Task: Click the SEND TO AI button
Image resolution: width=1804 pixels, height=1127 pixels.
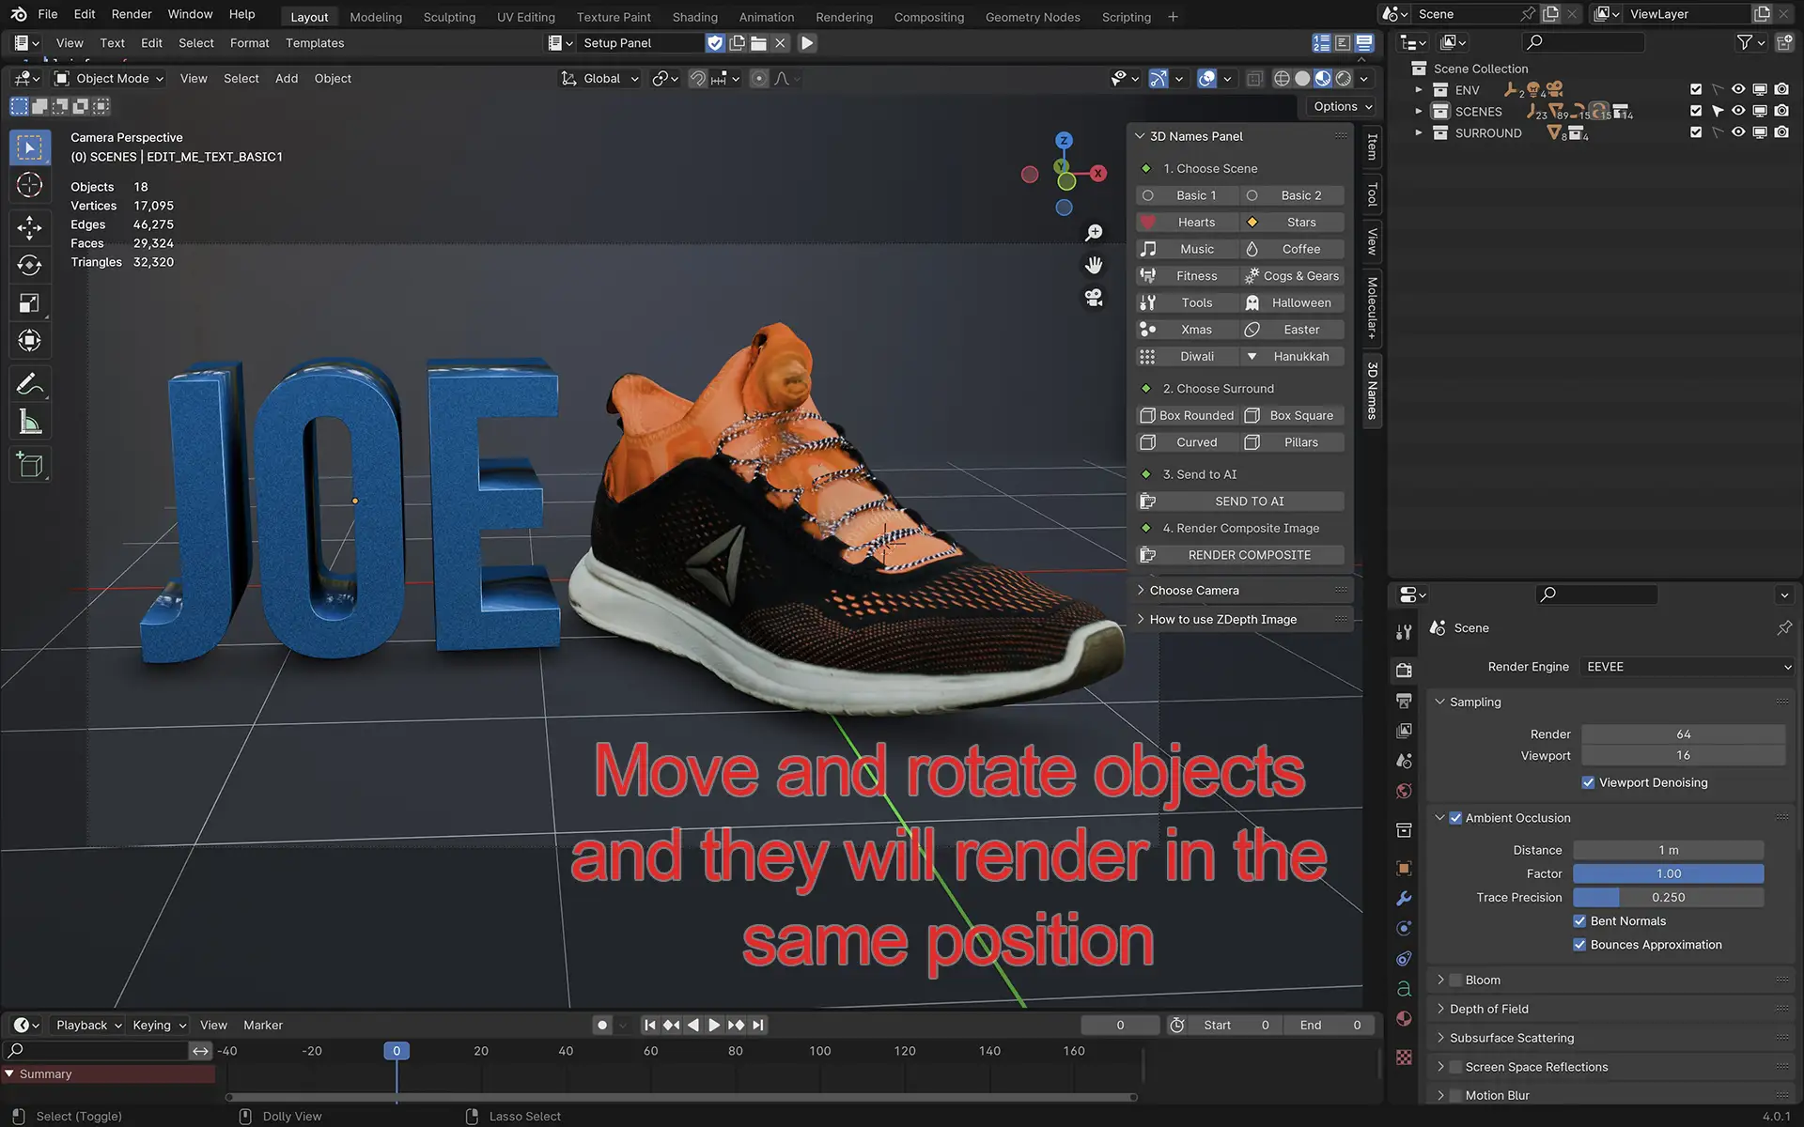Action: pyautogui.click(x=1240, y=502)
